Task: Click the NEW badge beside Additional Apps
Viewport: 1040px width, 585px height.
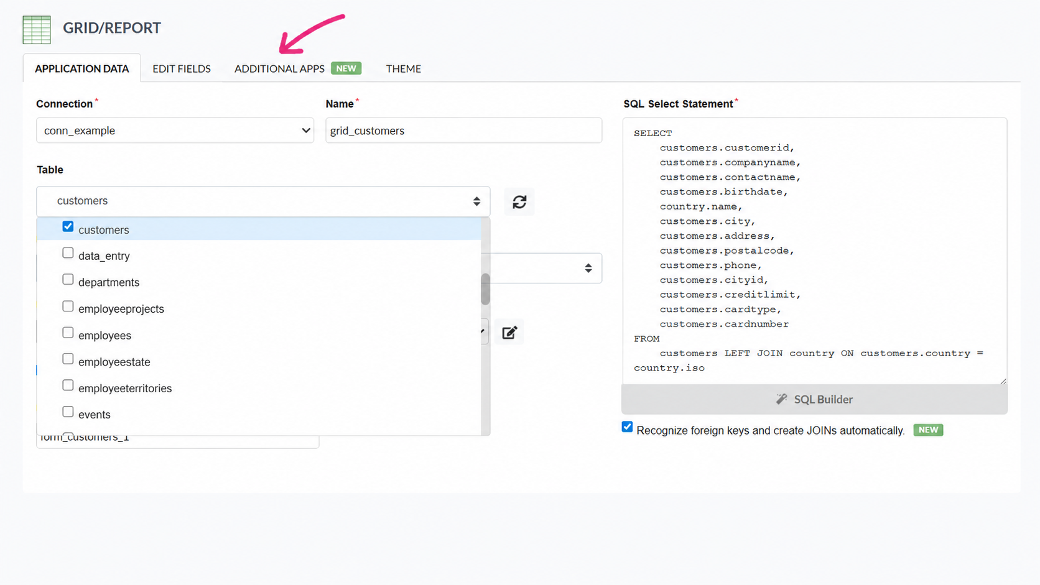Action: tap(346, 68)
